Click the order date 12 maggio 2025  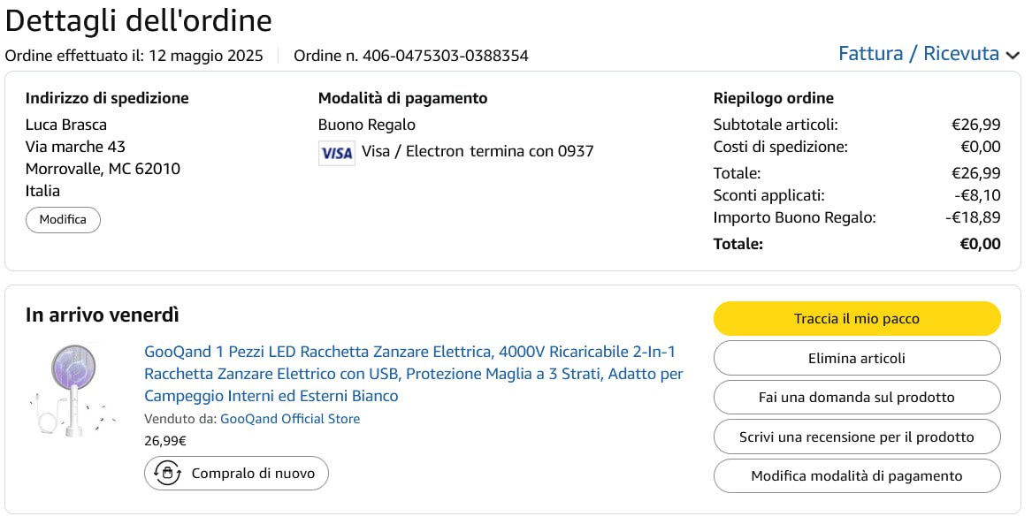click(x=205, y=56)
